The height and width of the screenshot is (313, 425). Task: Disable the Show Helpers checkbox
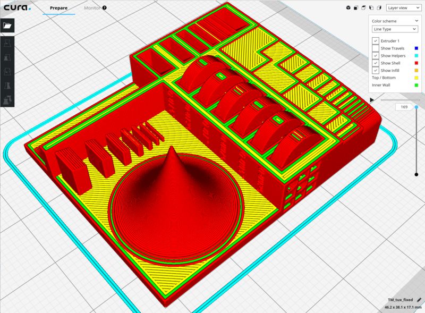pos(376,56)
